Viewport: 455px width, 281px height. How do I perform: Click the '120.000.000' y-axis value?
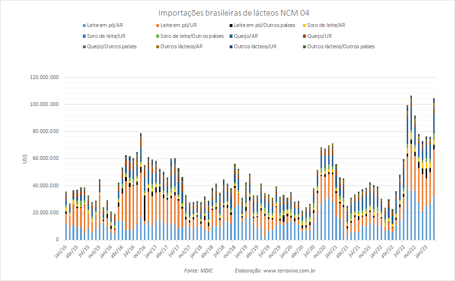[x=45, y=78]
